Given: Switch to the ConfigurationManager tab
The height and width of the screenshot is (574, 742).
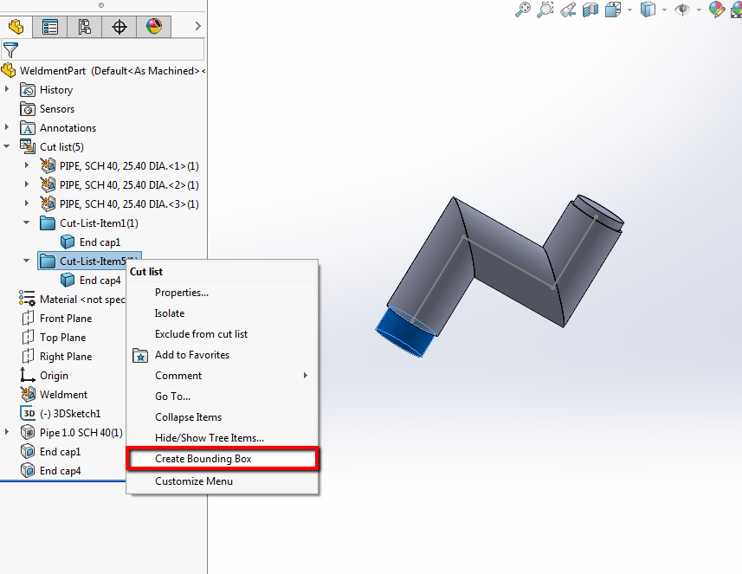Looking at the screenshot, I should tap(84, 27).
